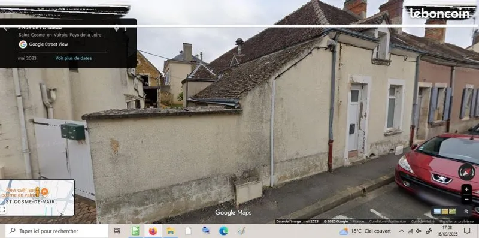Open the weather widget '18°C Ciel couvert'
Viewport: 479px width, 238px height.
[x=365, y=231]
